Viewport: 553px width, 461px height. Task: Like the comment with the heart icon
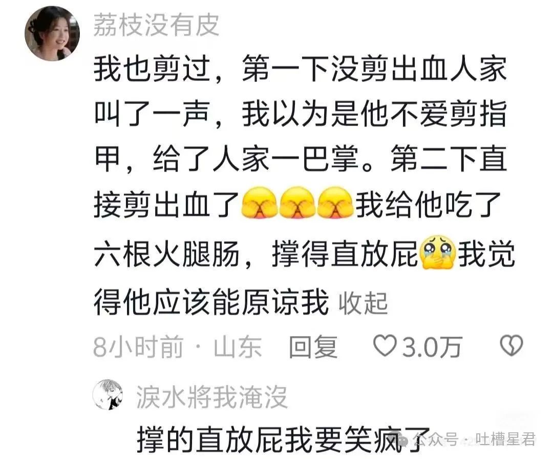(385, 346)
